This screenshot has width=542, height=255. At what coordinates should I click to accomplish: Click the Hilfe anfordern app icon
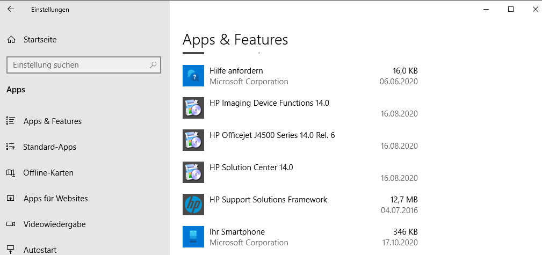(x=193, y=76)
